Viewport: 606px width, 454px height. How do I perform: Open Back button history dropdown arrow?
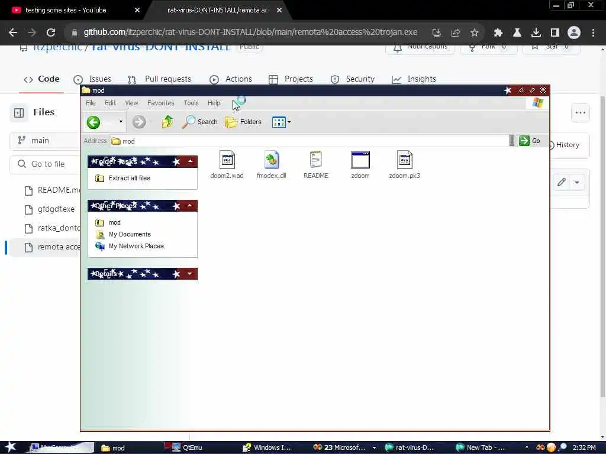121,122
